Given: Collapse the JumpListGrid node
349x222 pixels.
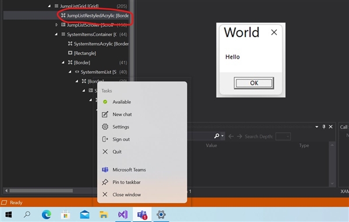Looking at the screenshot, I should [49, 6].
